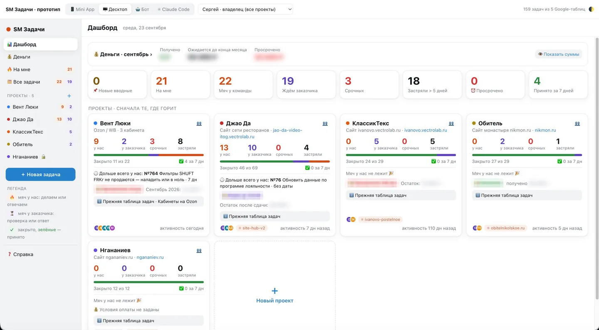Click the lock icon next to Нгананиев

coord(43,157)
